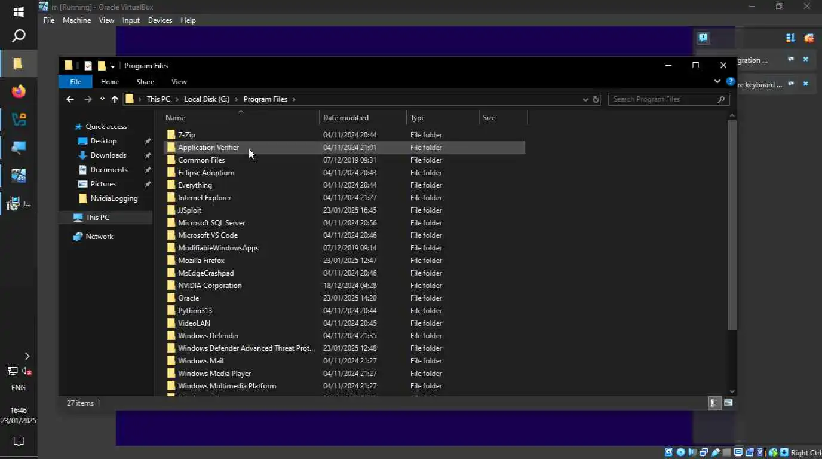This screenshot has width=822, height=459.
Task: Unpin Downloads using its pin icon
Action: 148,155
